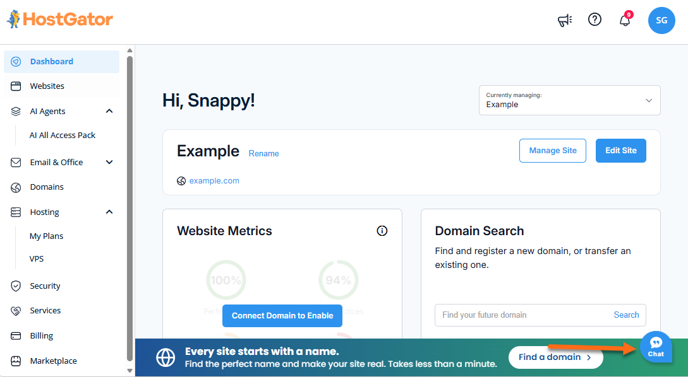The height and width of the screenshot is (377, 688).
Task: Open the announcements megaphone icon
Action: 565,20
